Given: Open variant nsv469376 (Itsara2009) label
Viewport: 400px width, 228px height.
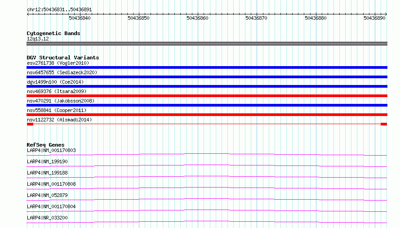Looking at the screenshot, I should point(57,91).
